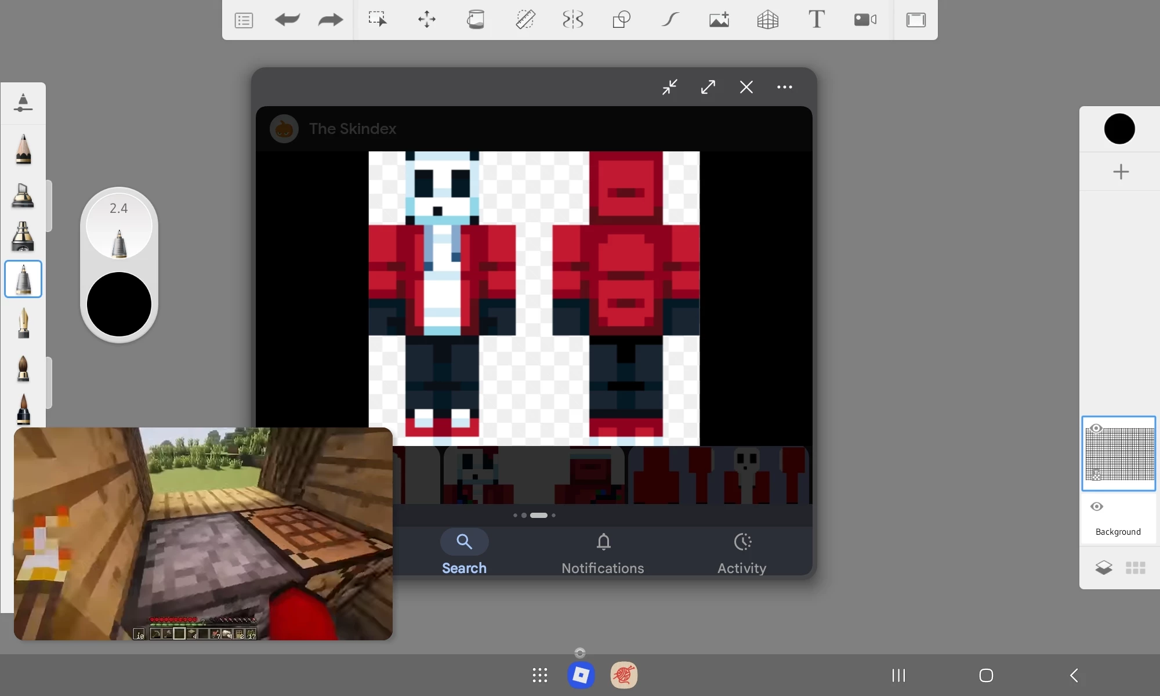The width and height of the screenshot is (1160, 696).
Task: Adjust the 2.4 brush size puck
Action: point(119,226)
